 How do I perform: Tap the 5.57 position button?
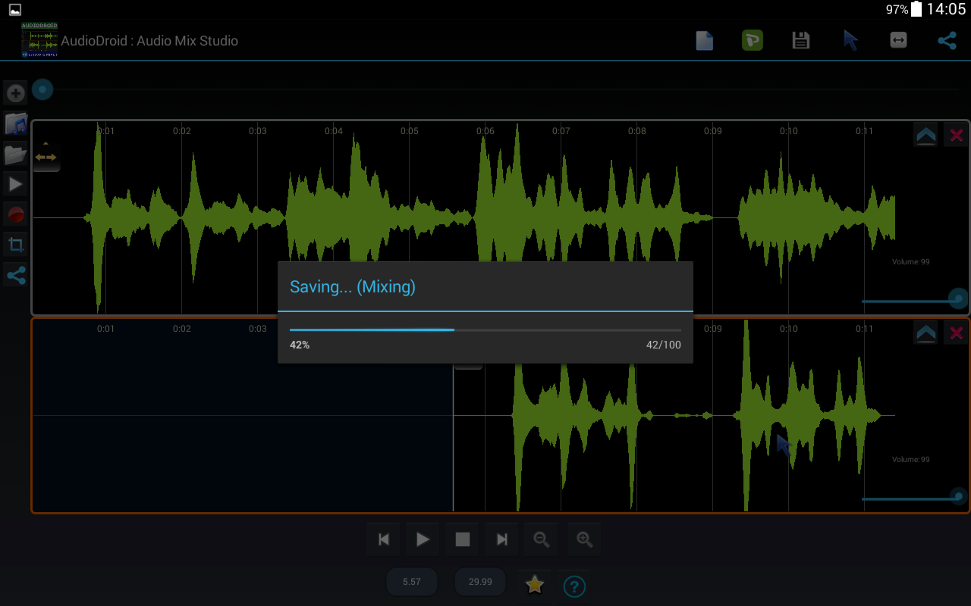pyautogui.click(x=412, y=582)
